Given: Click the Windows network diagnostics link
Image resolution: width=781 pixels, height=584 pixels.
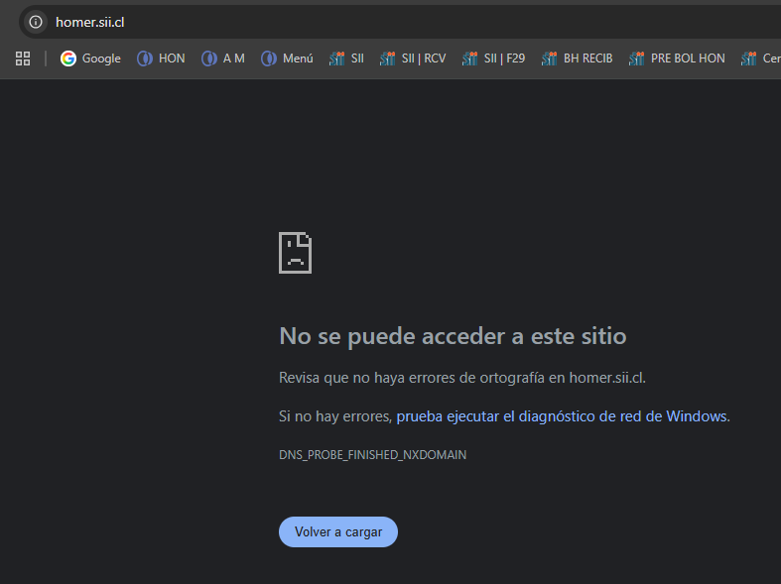Looking at the screenshot, I should click(x=562, y=416).
